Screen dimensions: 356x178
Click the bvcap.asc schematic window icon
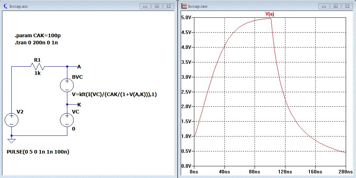click(5, 6)
